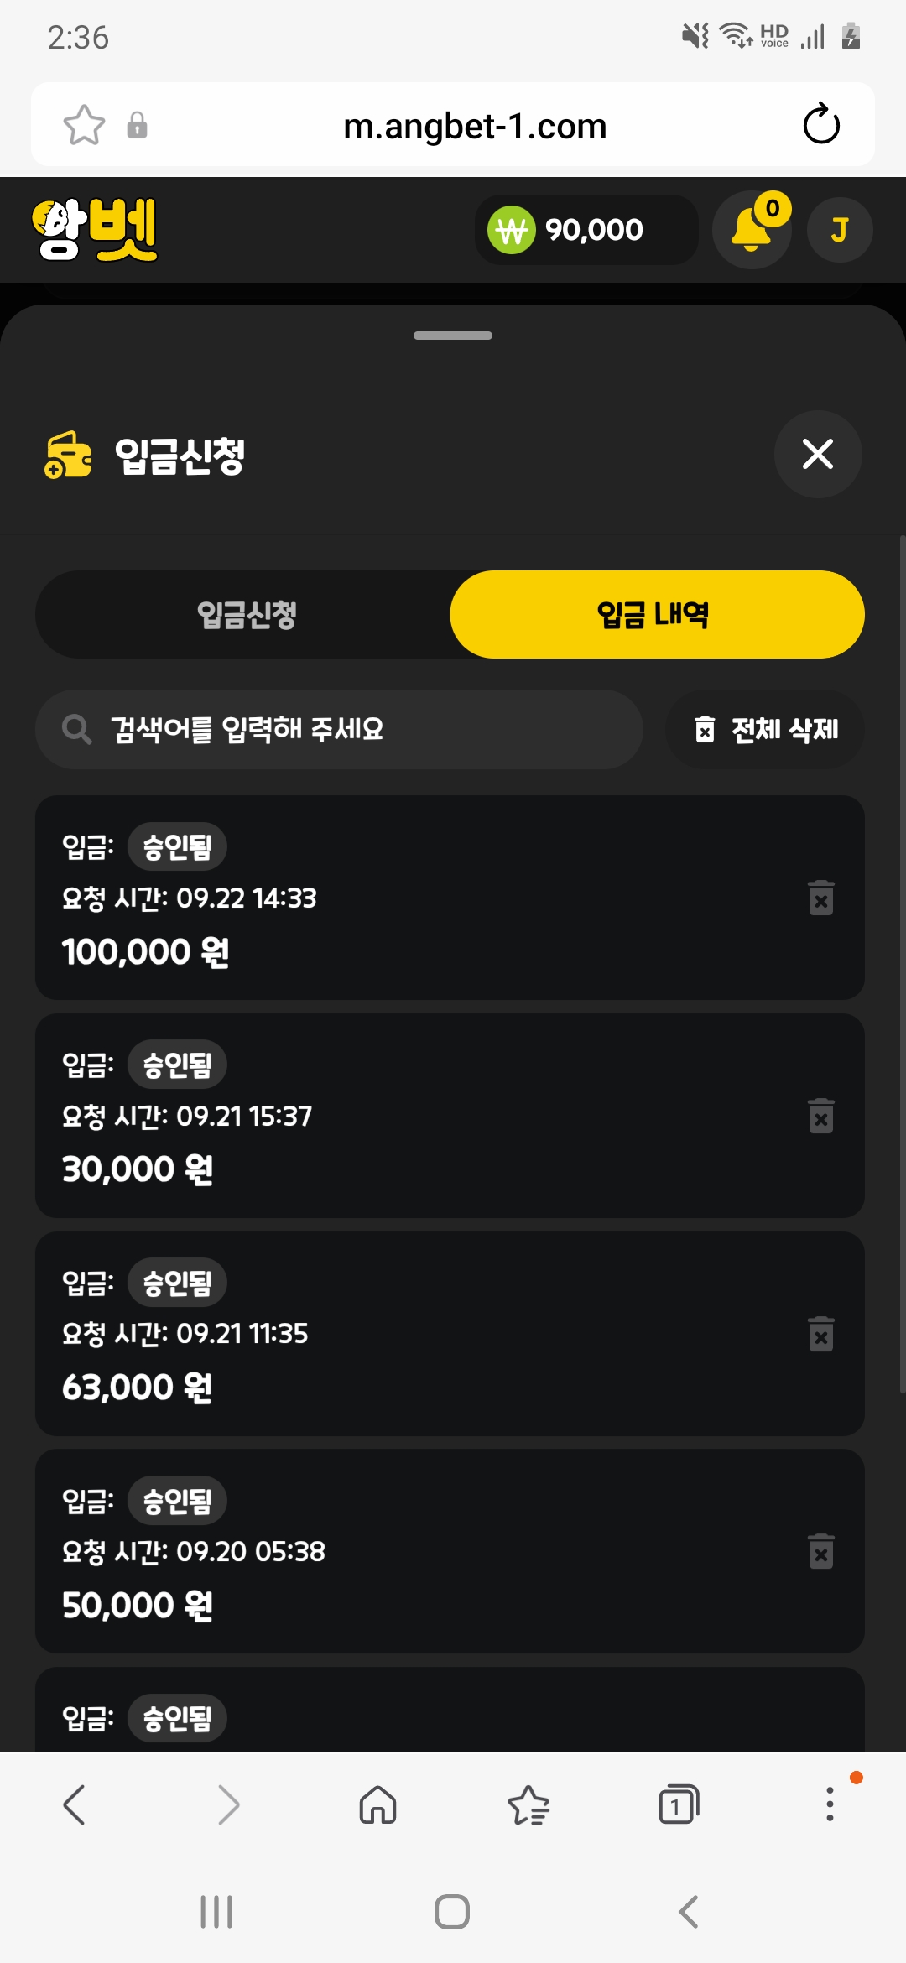Screen dimensions: 906x1963
Task: Open the browser tabs switcher
Action: tap(679, 1804)
